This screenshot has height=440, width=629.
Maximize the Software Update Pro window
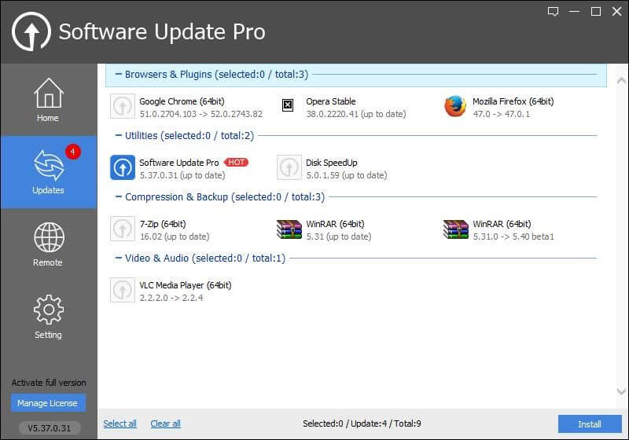pos(596,12)
